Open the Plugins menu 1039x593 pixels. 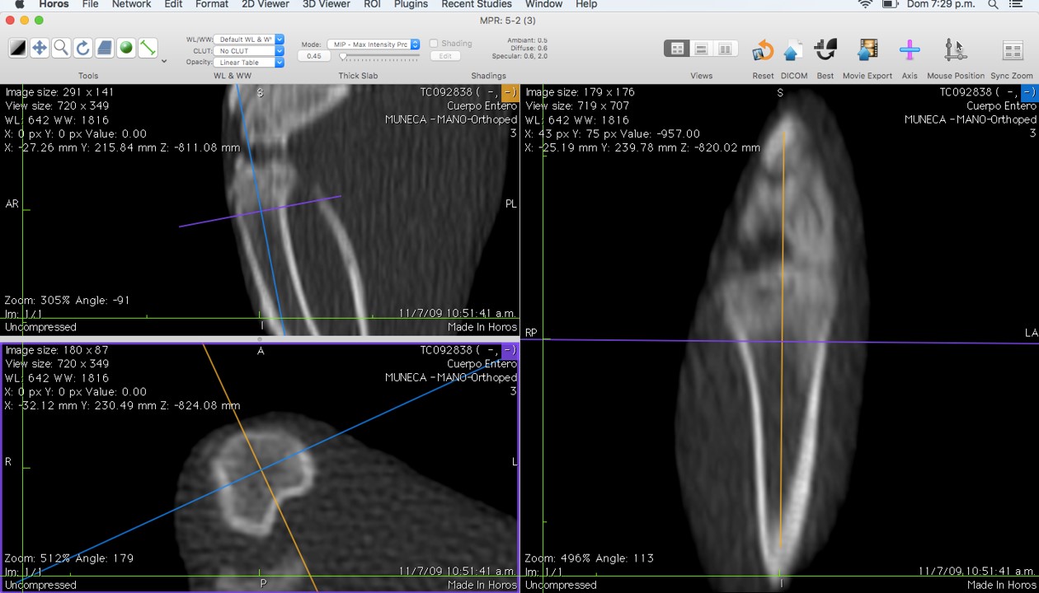[411, 5]
